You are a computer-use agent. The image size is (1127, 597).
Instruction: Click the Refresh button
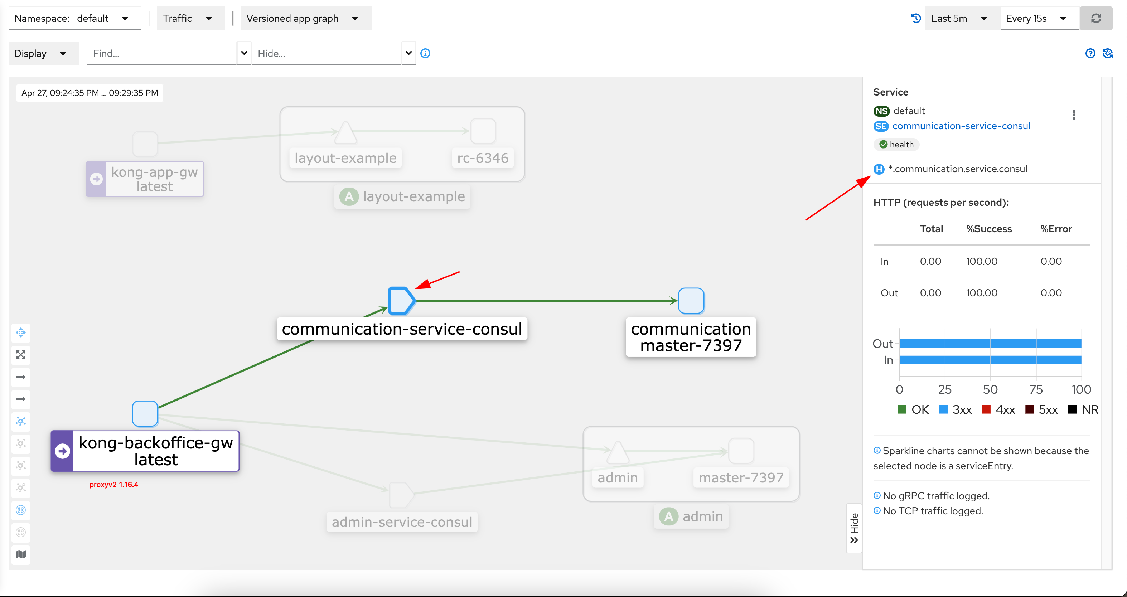pos(1096,18)
